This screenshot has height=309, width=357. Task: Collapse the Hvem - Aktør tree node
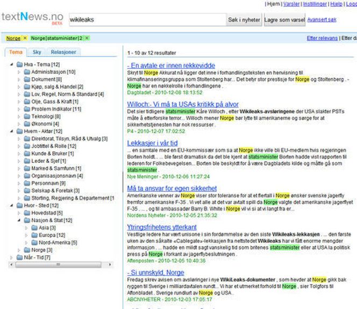[x=12, y=131]
